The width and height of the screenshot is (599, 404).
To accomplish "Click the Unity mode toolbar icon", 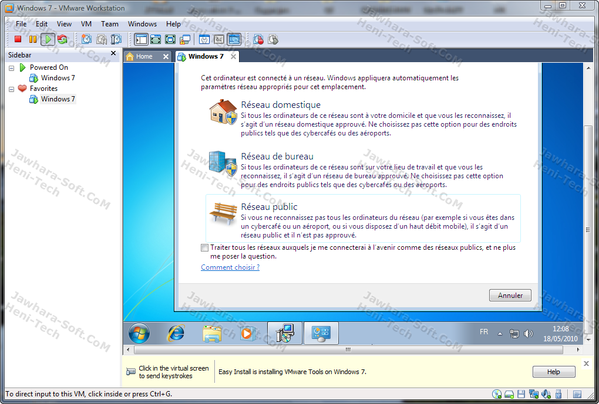I will (x=185, y=39).
